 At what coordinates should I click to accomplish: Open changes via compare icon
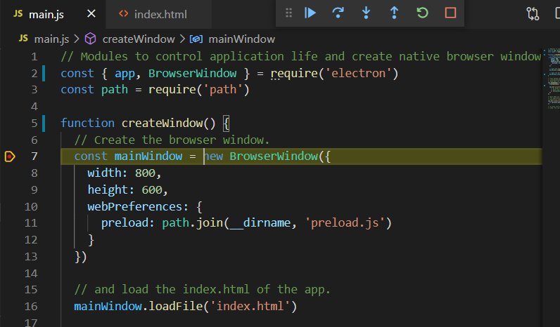pyautogui.click(x=533, y=14)
